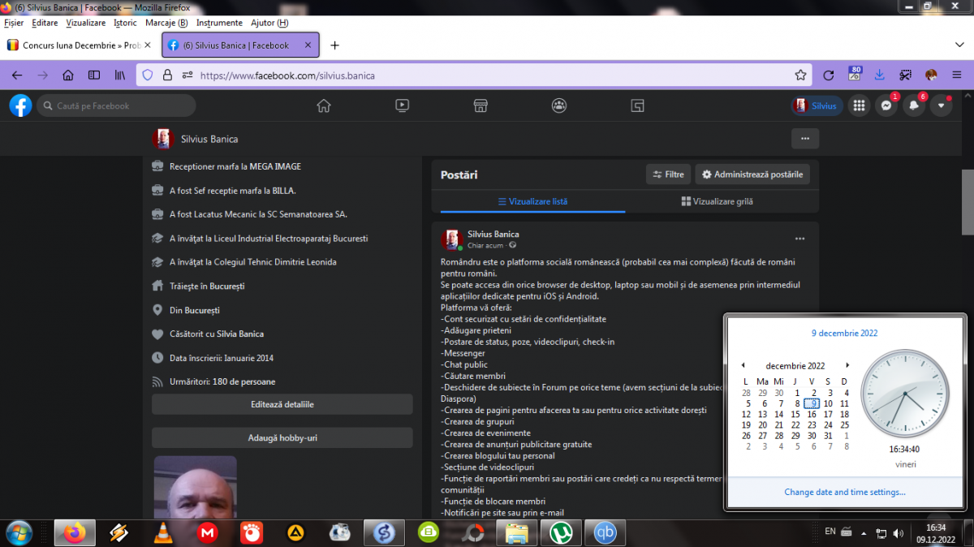Switch to Vizualizare grilă view
The width and height of the screenshot is (974, 547).
[x=717, y=201]
